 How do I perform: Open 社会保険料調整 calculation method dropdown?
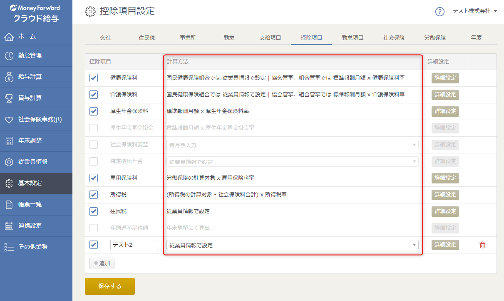click(293, 145)
